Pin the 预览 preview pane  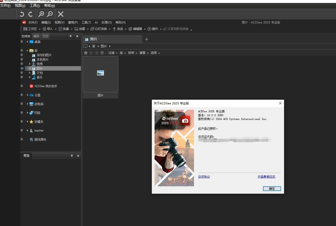(x=72, y=156)
